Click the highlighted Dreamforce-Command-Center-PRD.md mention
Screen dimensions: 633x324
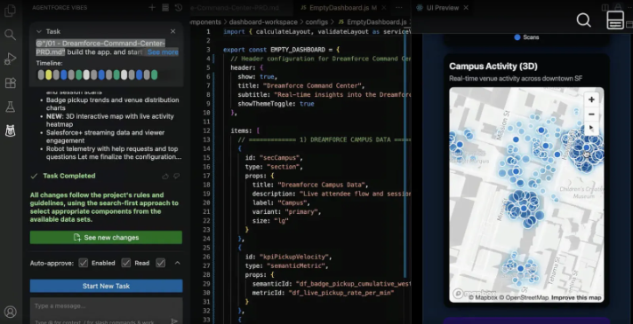point(100,48)
